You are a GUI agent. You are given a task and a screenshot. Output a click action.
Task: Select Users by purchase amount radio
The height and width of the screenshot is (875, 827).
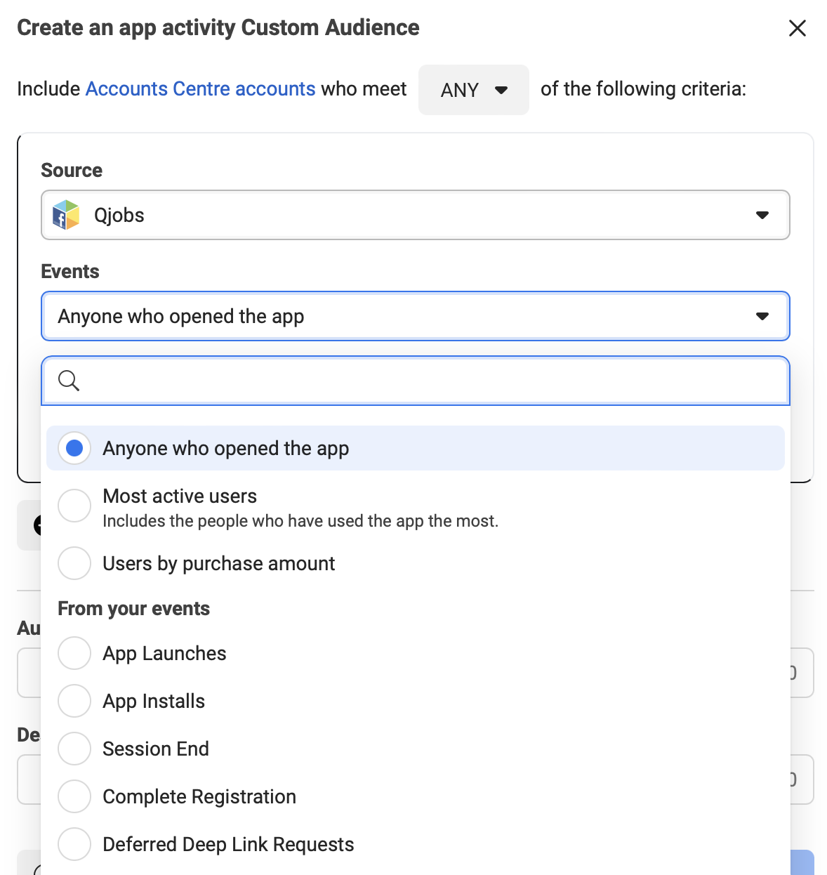click(x=74, y=563)
